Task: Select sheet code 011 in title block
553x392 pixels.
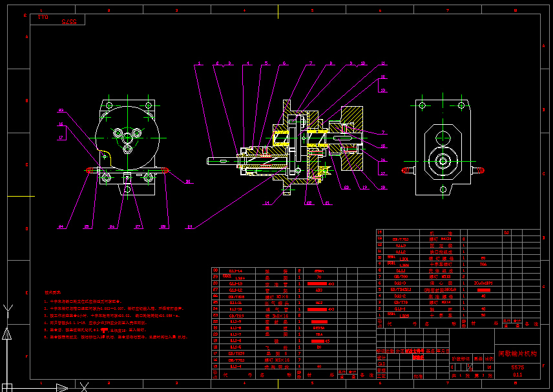Action: 517,375
